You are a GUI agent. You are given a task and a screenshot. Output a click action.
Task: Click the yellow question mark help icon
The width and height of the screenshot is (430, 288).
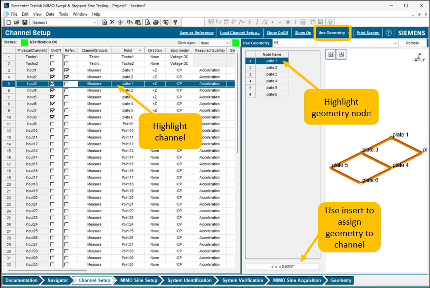(175, 22)
